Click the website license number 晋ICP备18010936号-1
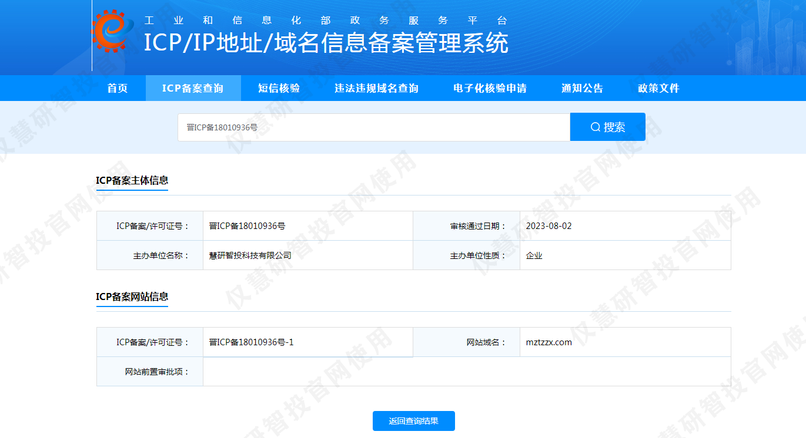The image size is (806, 438). (x=251, y=342)
